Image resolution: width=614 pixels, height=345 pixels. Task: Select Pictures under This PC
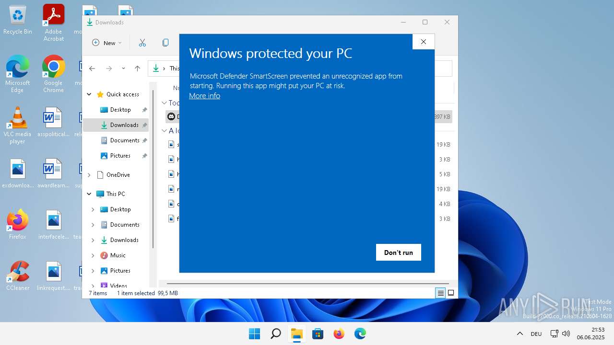(x=120, y=271)
